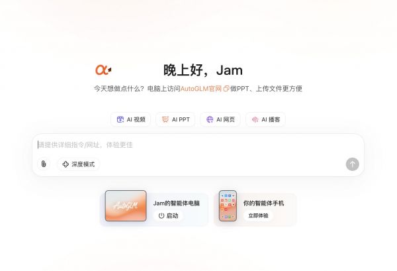Click the 立即体验 button
This screenshot has width=397, height=271.
coord(258,215)
